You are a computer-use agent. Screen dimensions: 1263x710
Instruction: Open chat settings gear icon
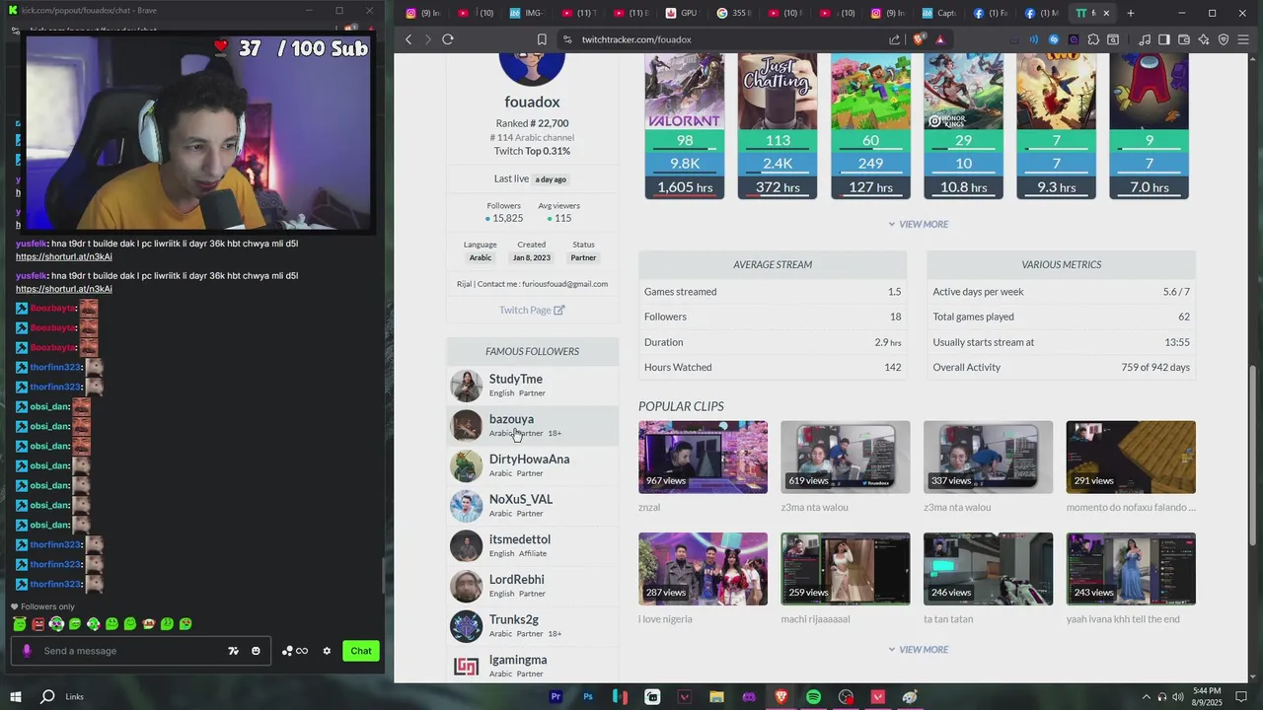(327, 651)
